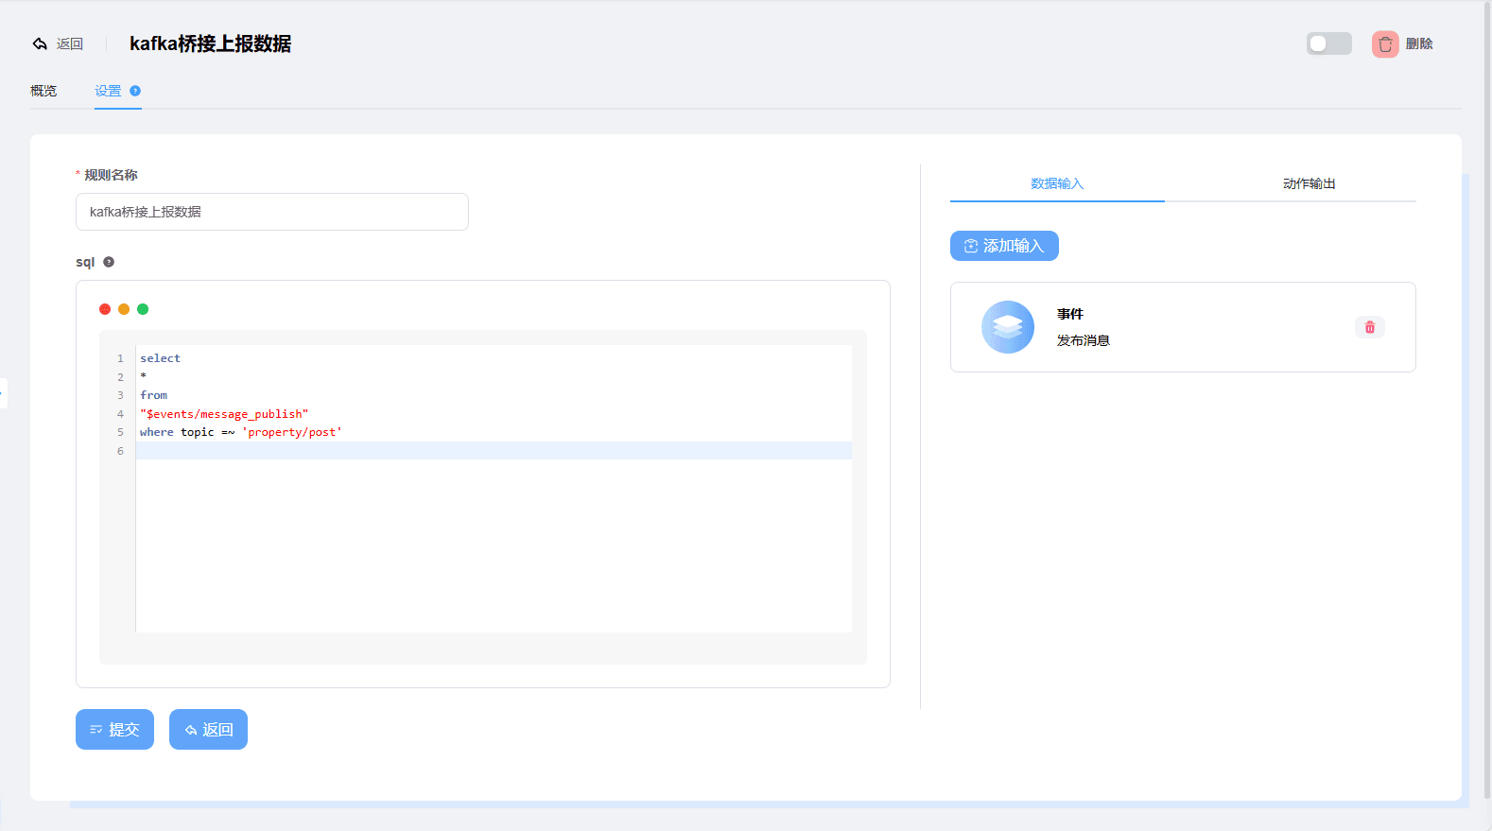Click the 规则名称 field label
Screen dimensions: 1492x831
pyautogui.click(x=111, y=175)
